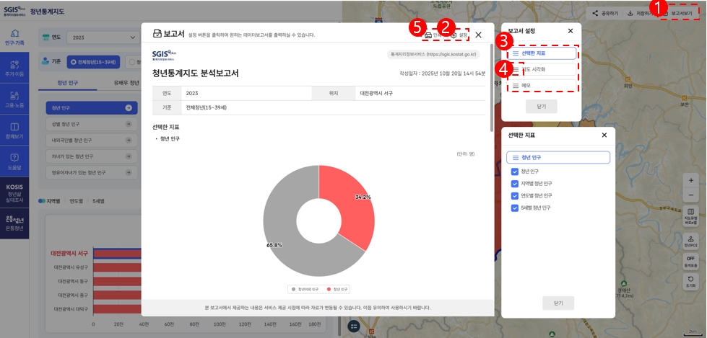This screenshot has width=707, height=338.
Task: Click the 청년 인구 red legend dot
Action: [x=329, y=290]
